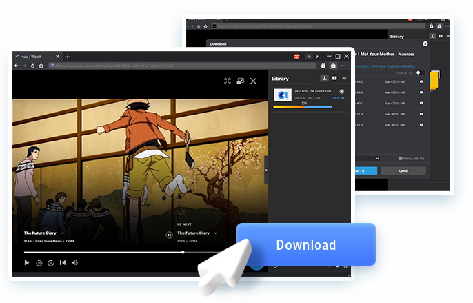
Task: Click the Library label in back window
Action: coord(396,37)
